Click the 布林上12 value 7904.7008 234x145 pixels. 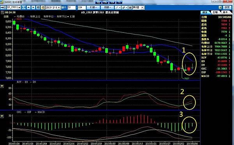pyautogui.click(x=221, y=47)
